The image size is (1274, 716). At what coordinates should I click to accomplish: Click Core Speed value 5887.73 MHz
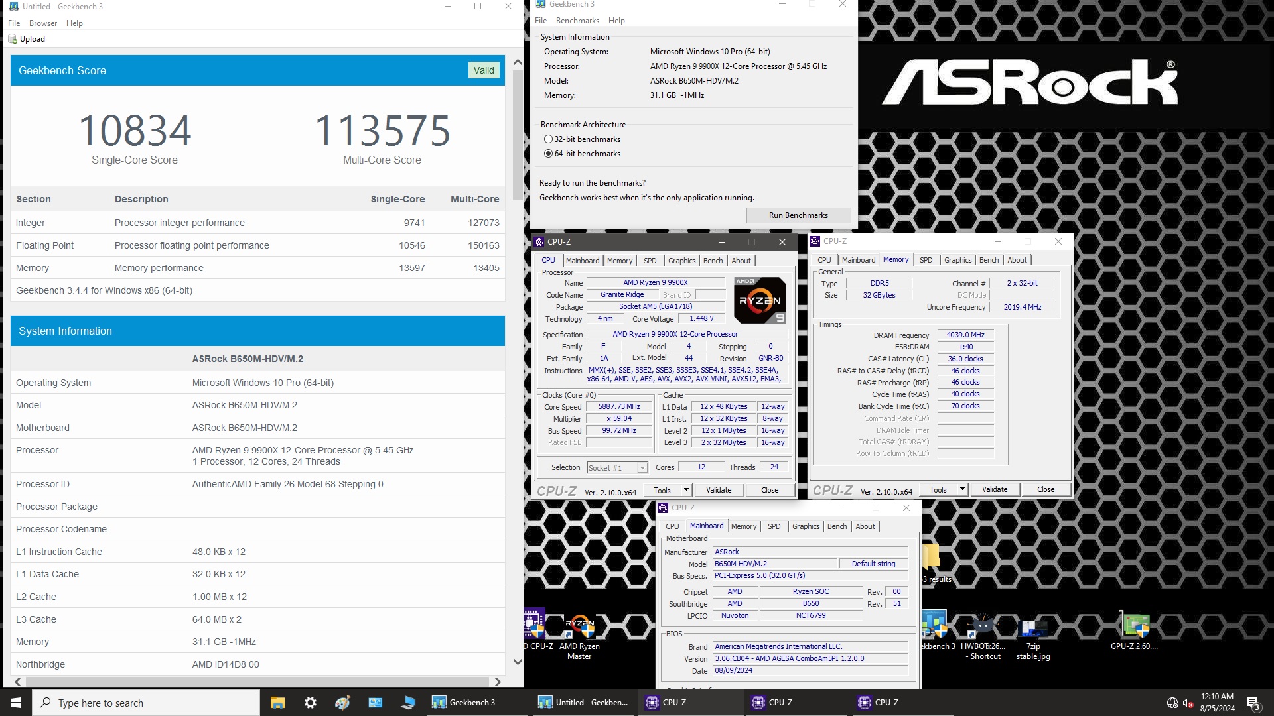coord(619,407)
